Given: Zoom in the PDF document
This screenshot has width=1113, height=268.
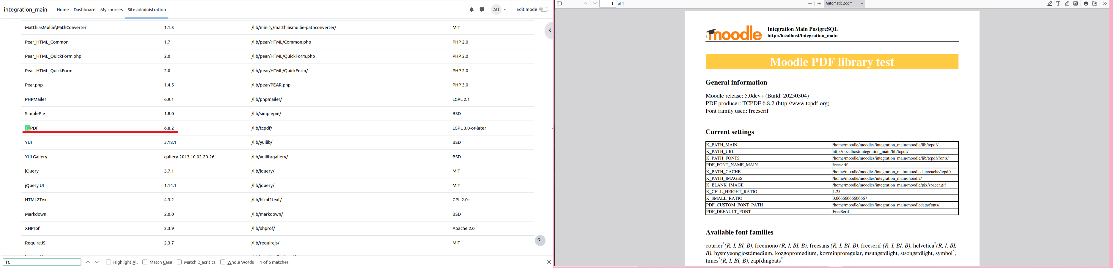Looking at the screenshot, I should (819, 4).
